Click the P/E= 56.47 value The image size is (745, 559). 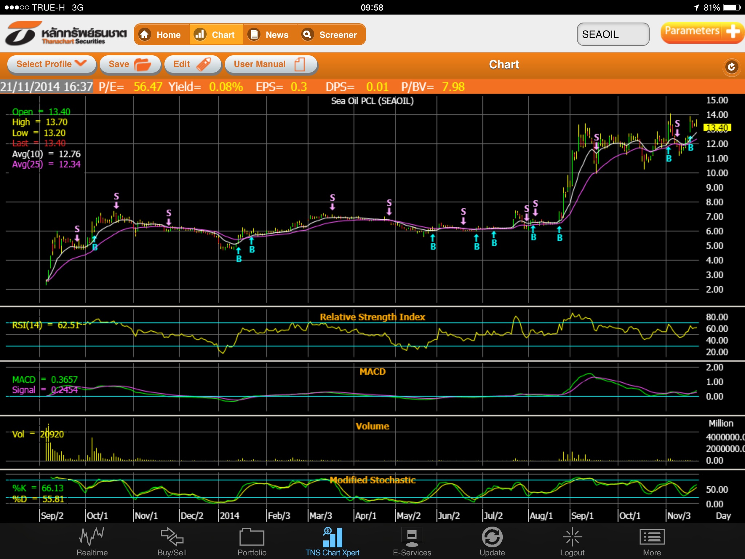(130, 87)
